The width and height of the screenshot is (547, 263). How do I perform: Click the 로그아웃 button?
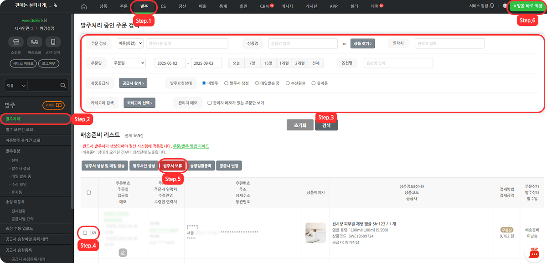(x=49, y=63)
